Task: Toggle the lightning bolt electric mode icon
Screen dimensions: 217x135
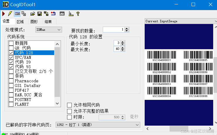Action: coord(10,14)
